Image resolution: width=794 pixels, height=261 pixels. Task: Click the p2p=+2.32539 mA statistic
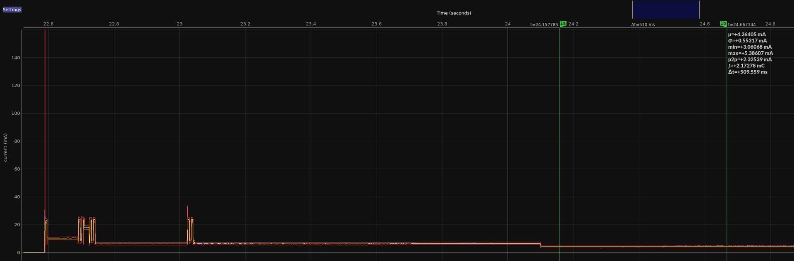750,59
